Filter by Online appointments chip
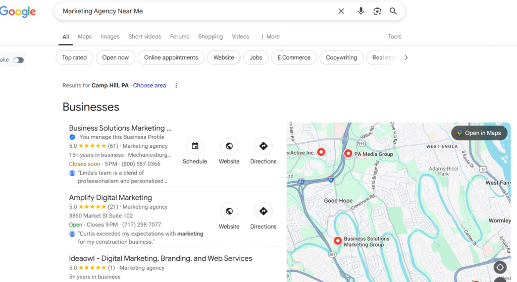 pyautogui.click(x=171, y=58)
